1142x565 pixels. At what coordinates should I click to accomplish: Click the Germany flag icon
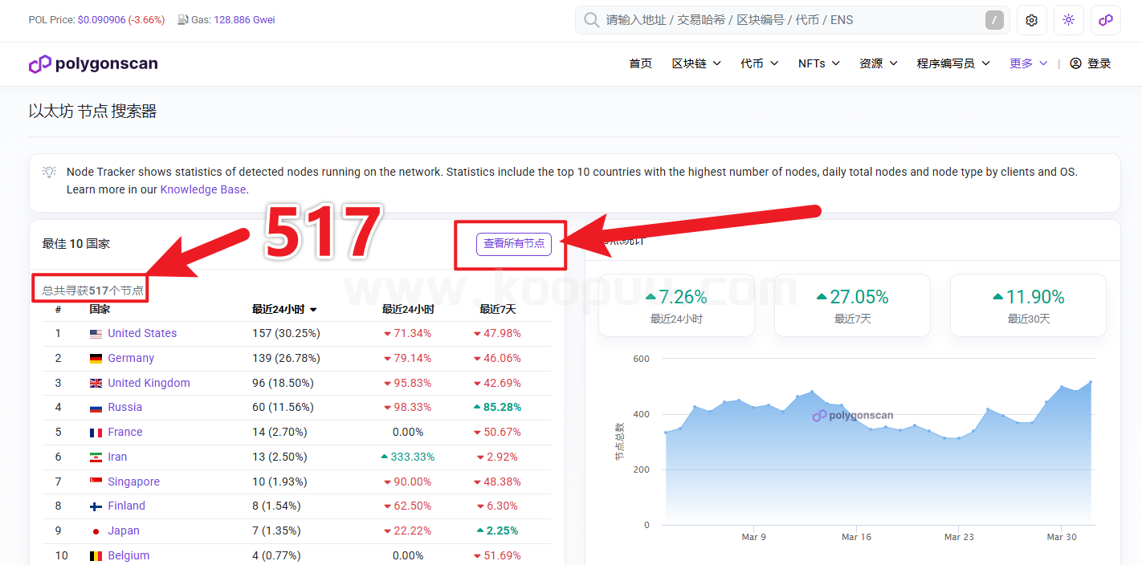tap(96, 359)
